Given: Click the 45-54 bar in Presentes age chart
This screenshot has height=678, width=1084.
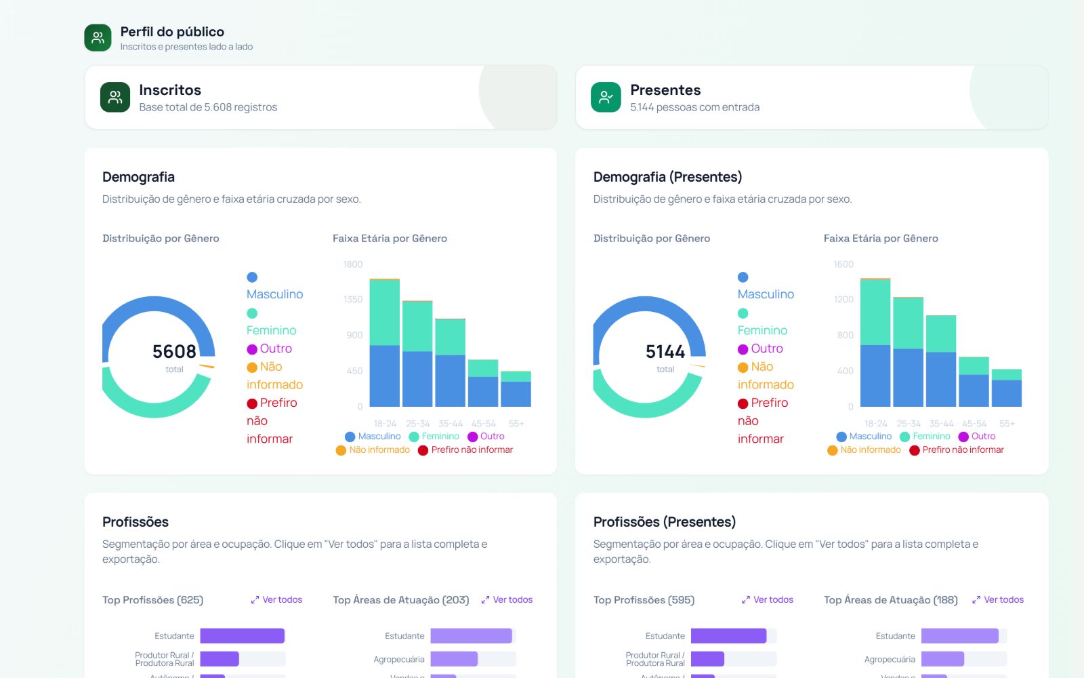Looking at the screenshot, I should pos(974,382).
